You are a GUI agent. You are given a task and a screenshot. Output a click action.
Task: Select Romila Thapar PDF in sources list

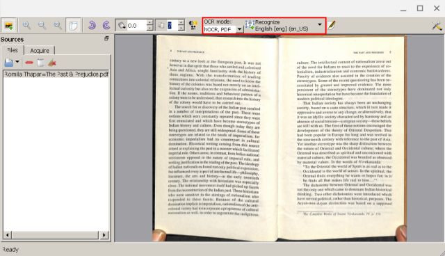pyautogui.click(x=56, y=74)
